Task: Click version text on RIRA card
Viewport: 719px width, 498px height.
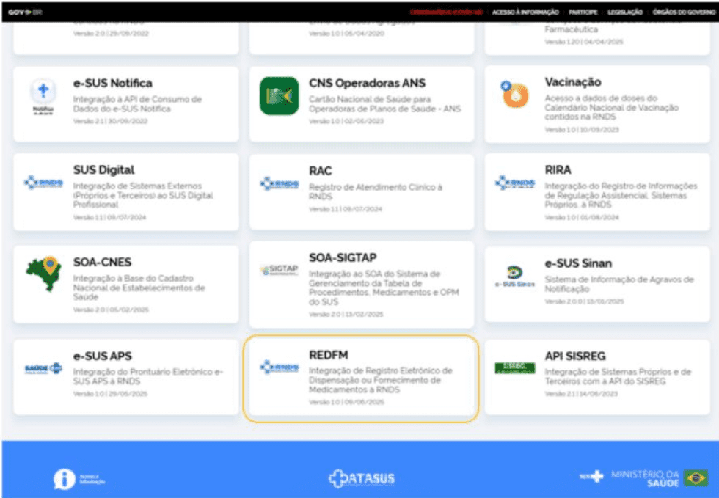Action: pyautogui.click(x=582, y=217)
